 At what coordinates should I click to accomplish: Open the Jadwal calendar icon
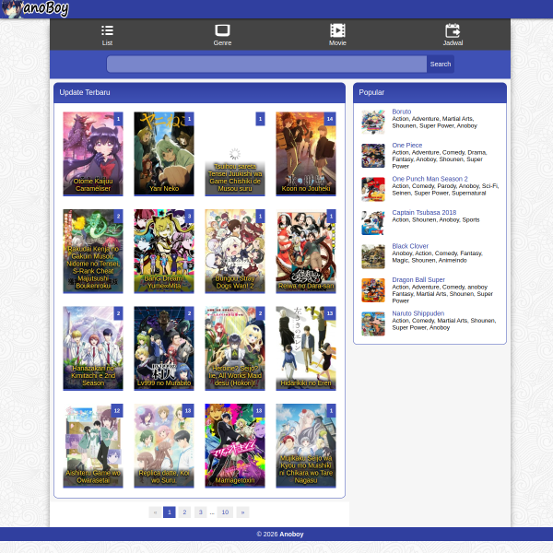[x=453, y=30]
